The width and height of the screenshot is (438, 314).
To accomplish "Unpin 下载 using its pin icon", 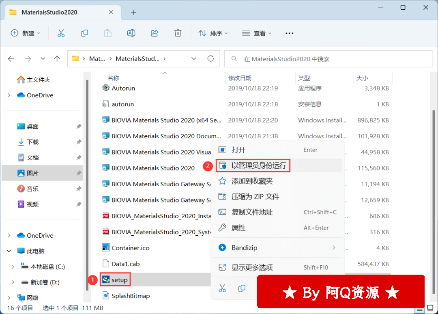I will [79, 142].
